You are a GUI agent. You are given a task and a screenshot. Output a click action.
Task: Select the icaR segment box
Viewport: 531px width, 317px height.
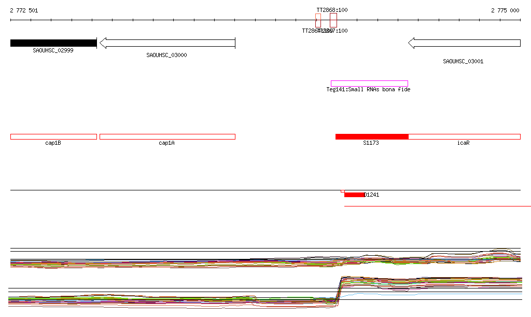pyautogui.click(x=464, y=136)
